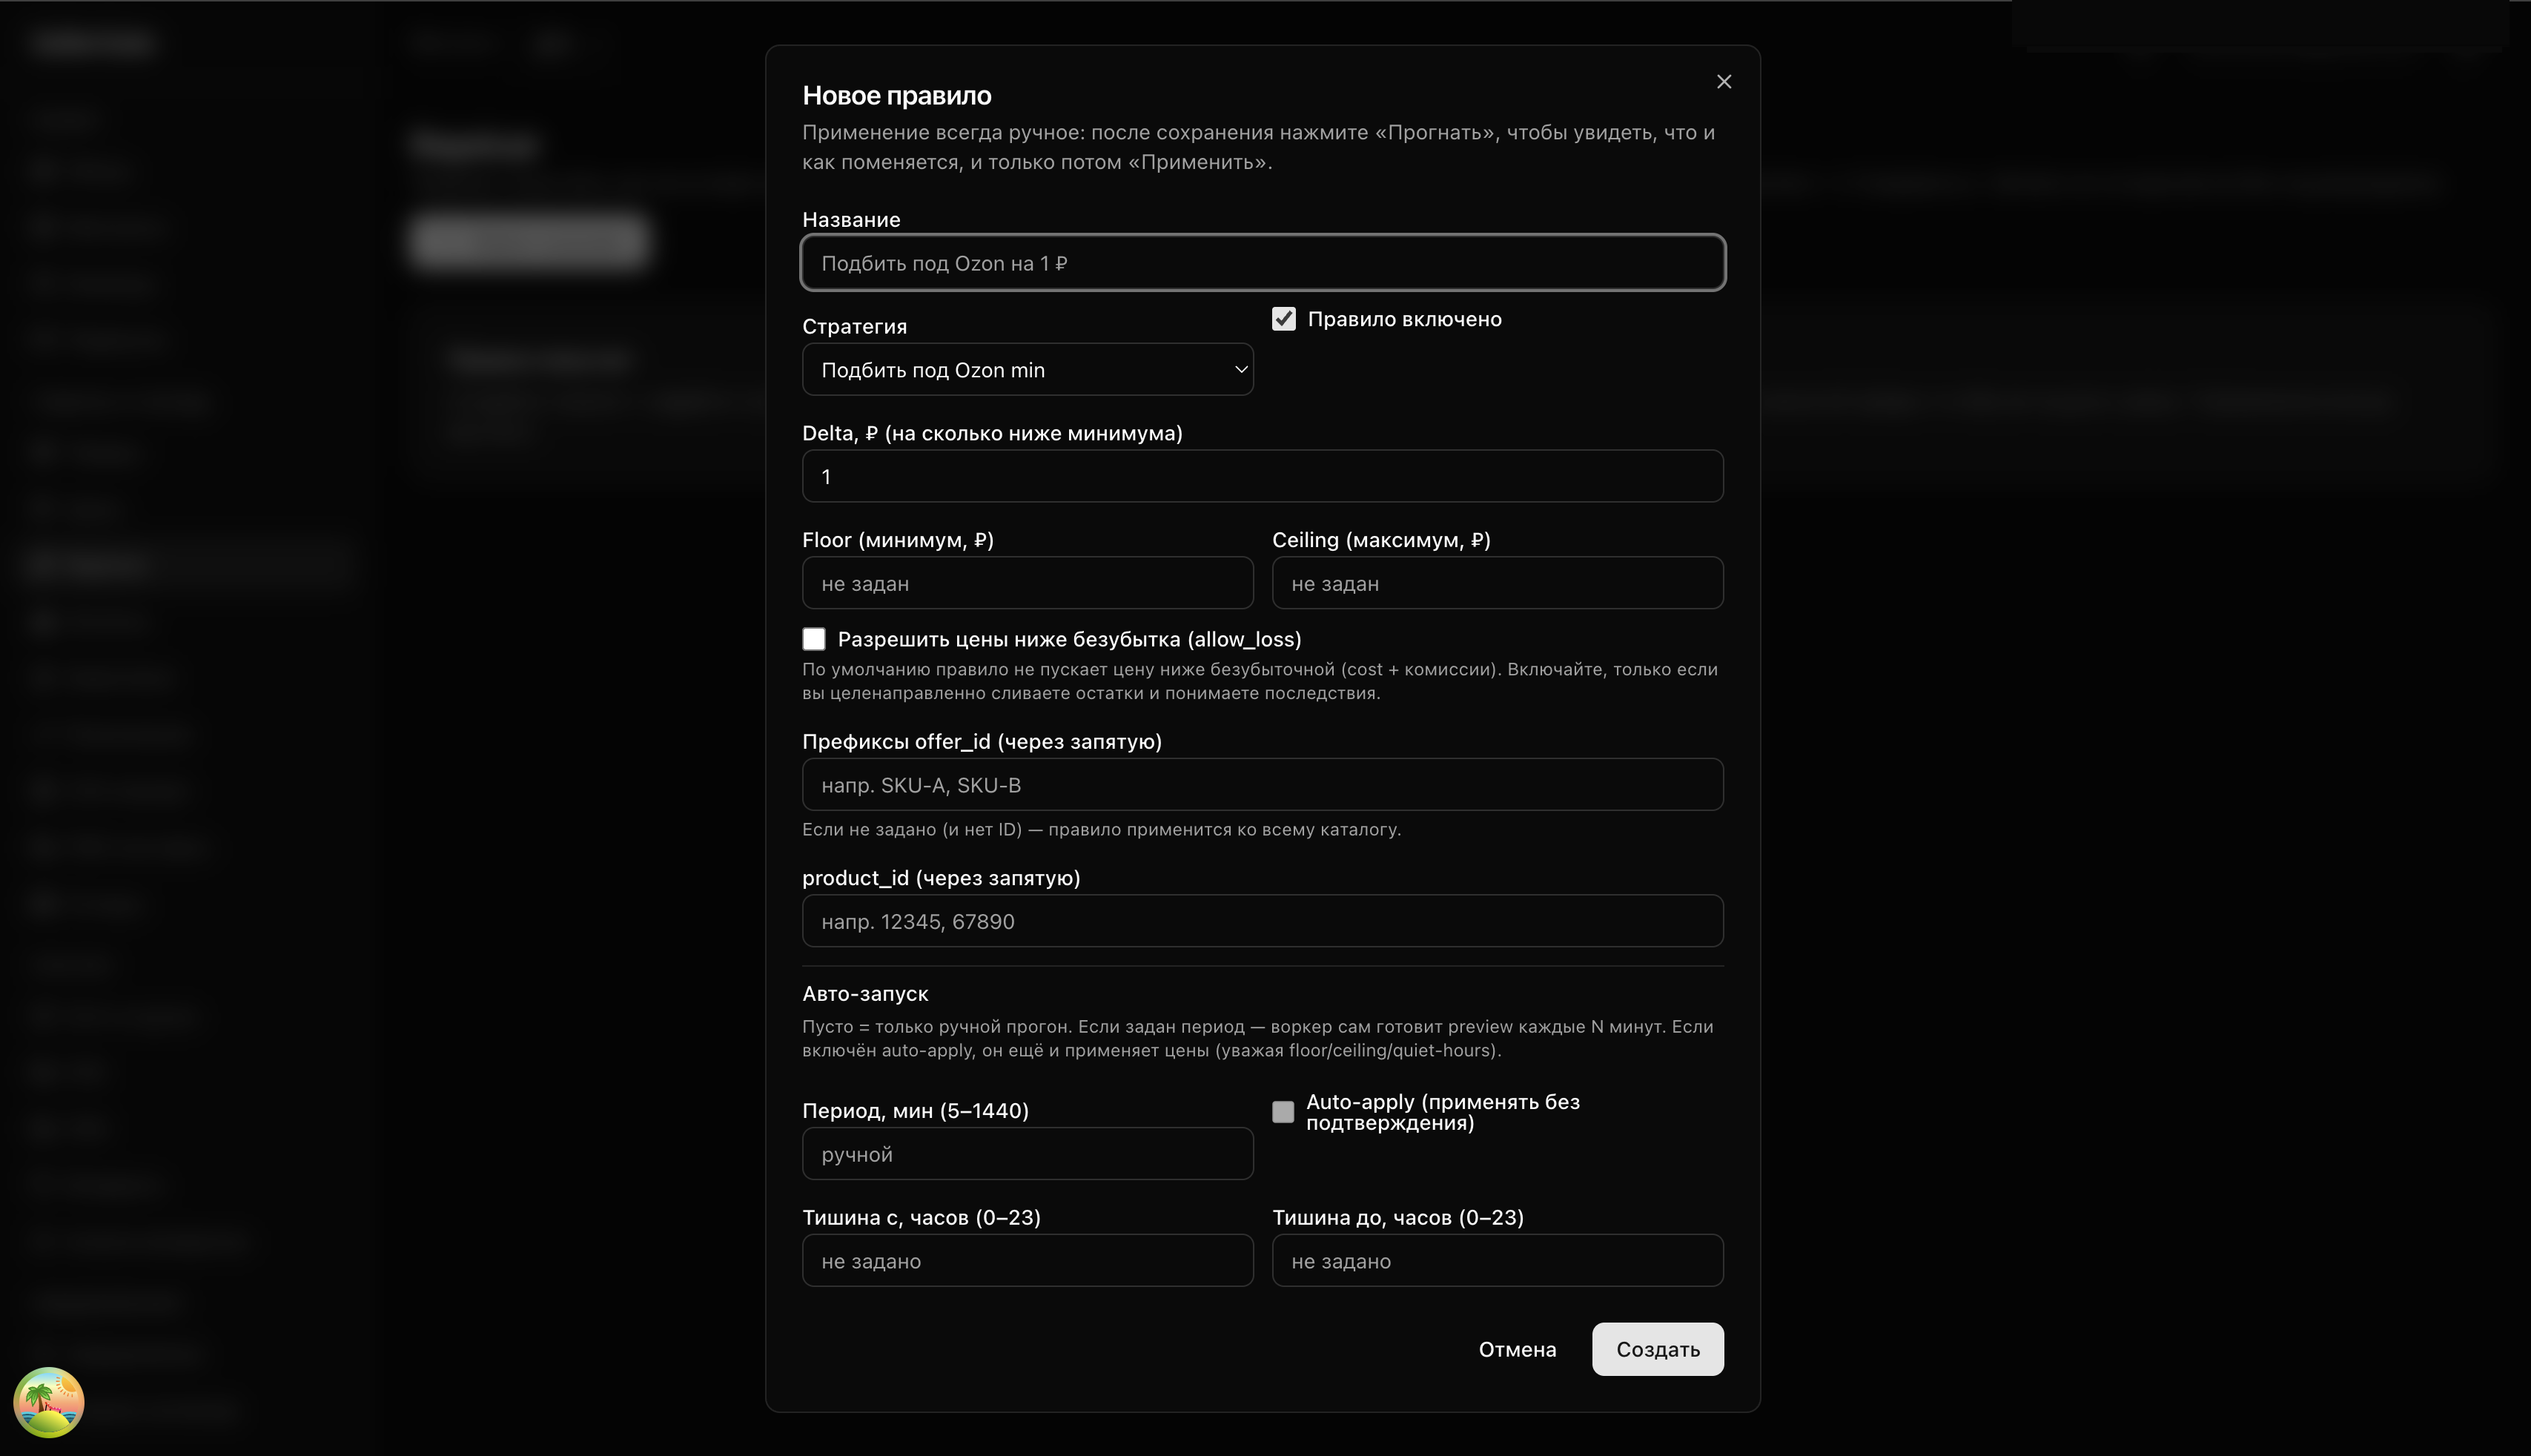Click the Создать button
Image resolution: width=2531 pixels, height=1456 pixels.
pos(1657,1349)
